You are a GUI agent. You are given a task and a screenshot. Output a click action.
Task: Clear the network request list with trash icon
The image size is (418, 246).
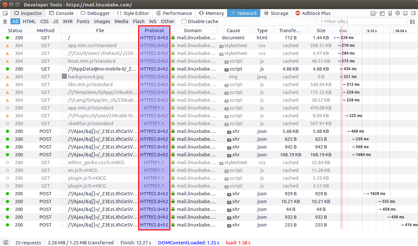click(5, 21)
